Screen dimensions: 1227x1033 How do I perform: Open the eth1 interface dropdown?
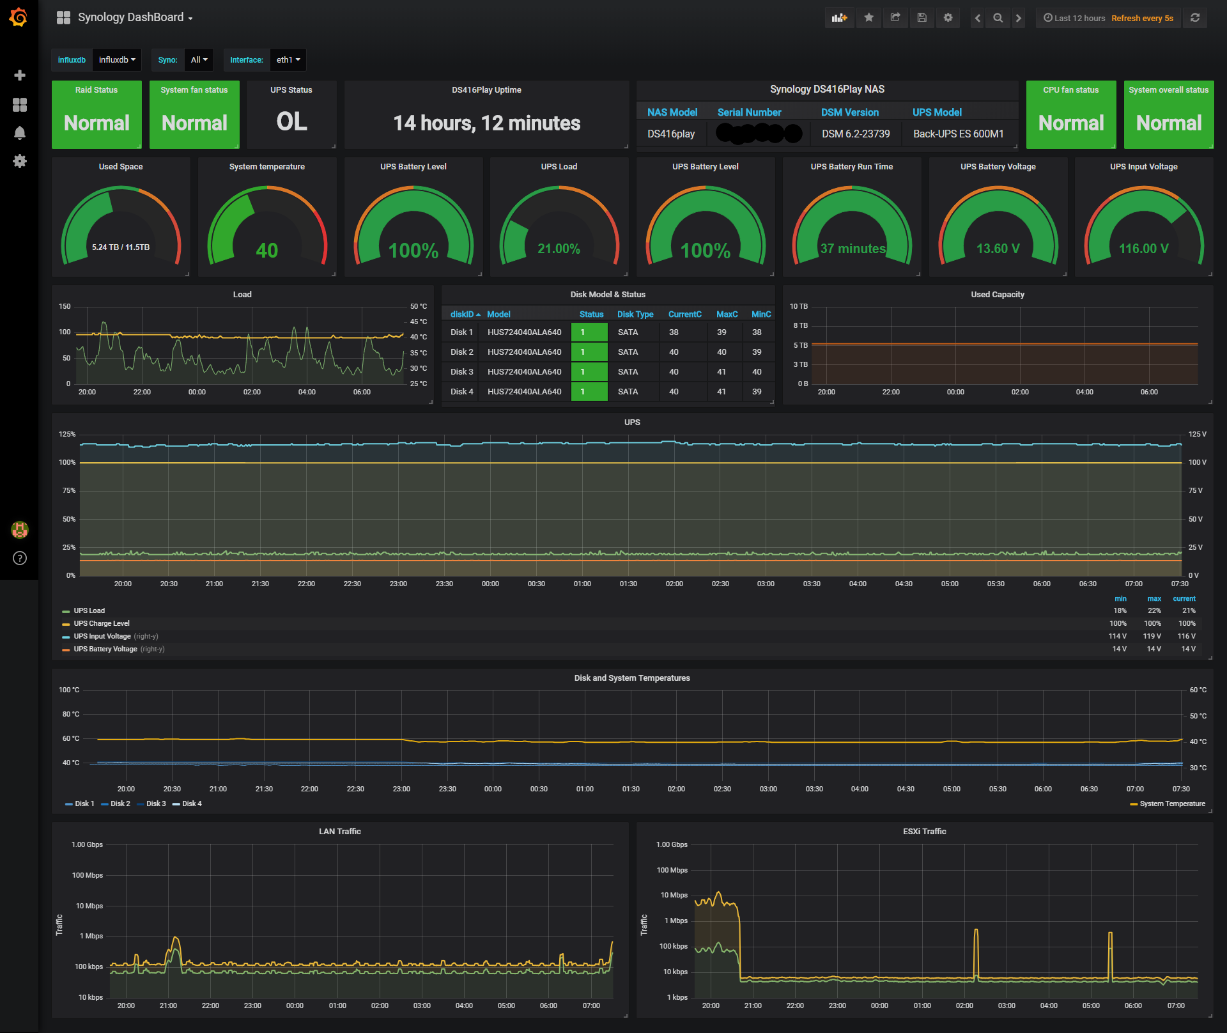click(x=288, y=59)
